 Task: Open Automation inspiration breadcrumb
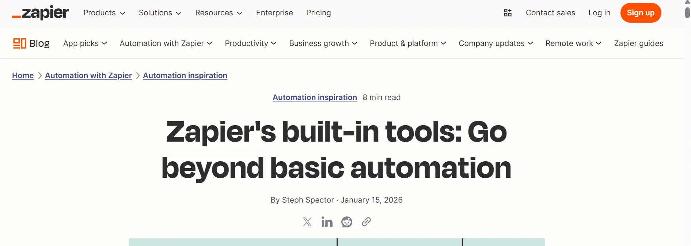click(185, 76)
